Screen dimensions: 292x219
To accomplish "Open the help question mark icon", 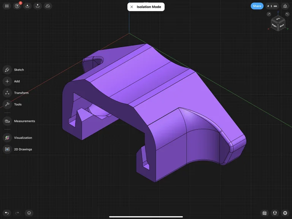I will click(17, 6).
